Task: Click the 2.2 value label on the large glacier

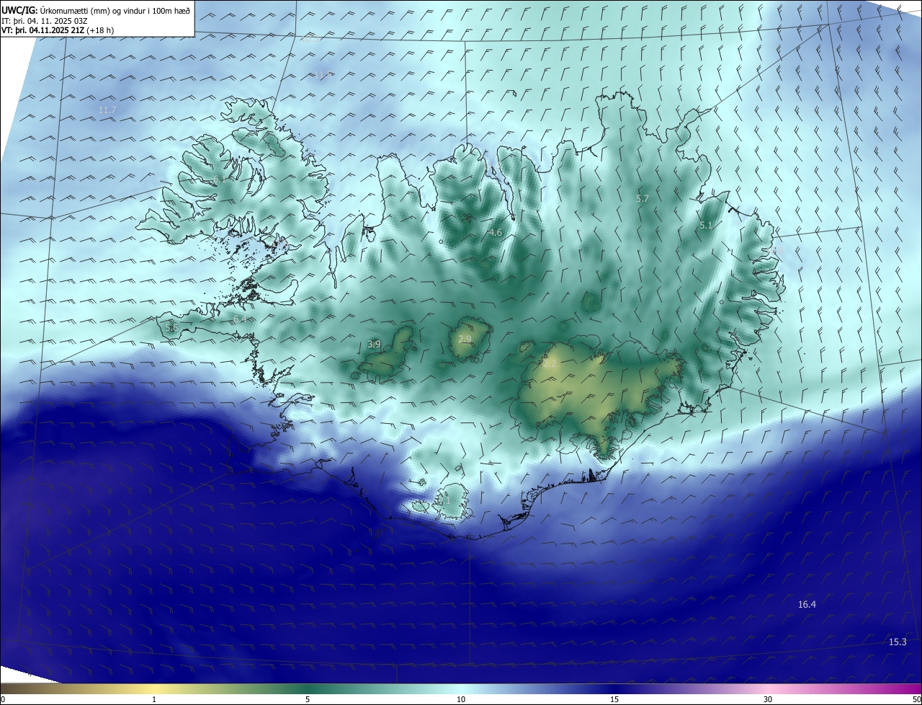Action: (x=550, y=364)
